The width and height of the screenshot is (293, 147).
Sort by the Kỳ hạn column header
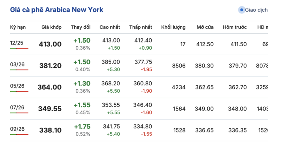pyautogui.click(x=18, y=27)
